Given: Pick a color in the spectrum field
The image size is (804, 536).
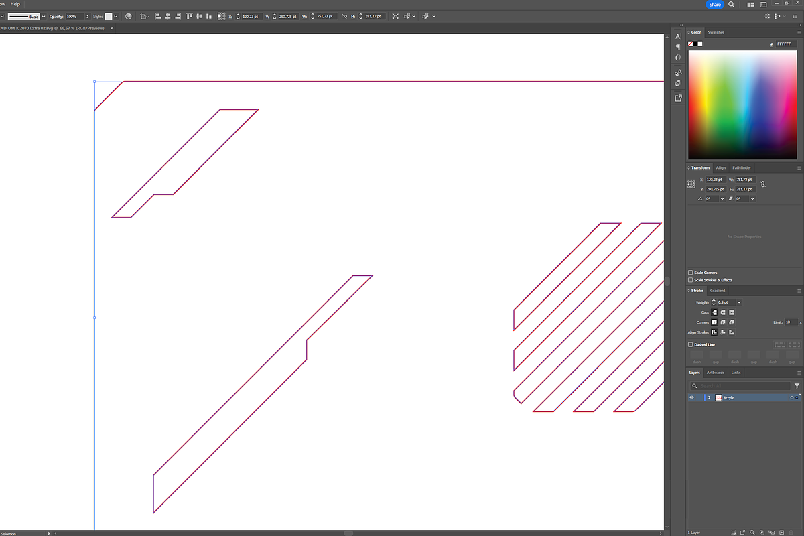Looking at the screenshot, I should click(744, 105).
